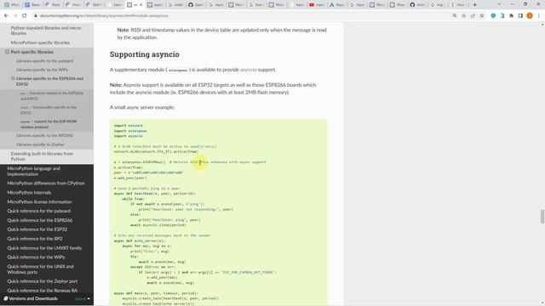Open Libraries specific to the RP2040
This screenshot has height=306, width=545.
coord(44,135)
